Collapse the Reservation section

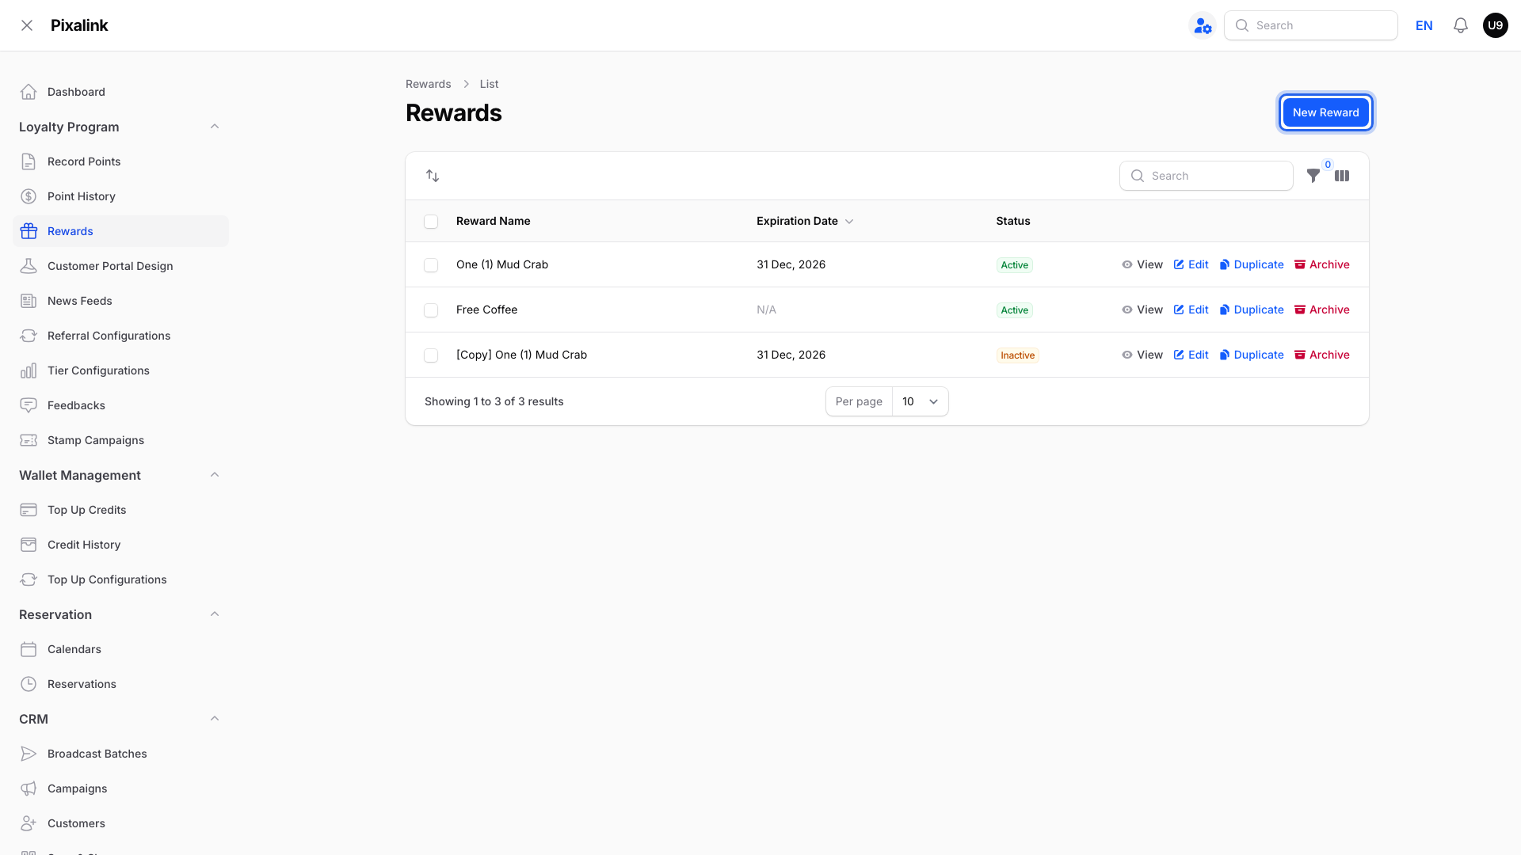click(215, 614)
